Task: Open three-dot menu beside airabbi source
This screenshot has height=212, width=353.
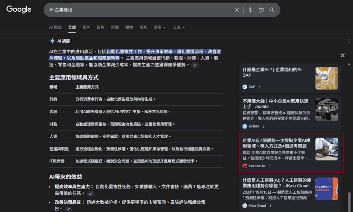Action: pyautogui.click(x=263, y=126)
